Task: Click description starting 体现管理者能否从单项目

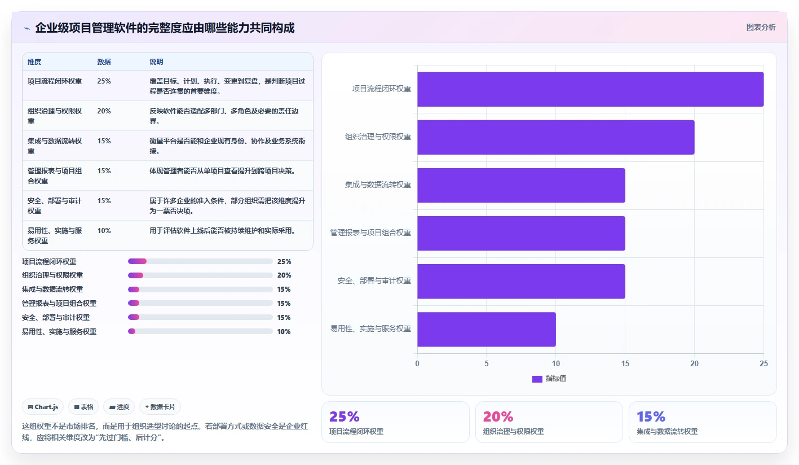Action: click(222, 171)
